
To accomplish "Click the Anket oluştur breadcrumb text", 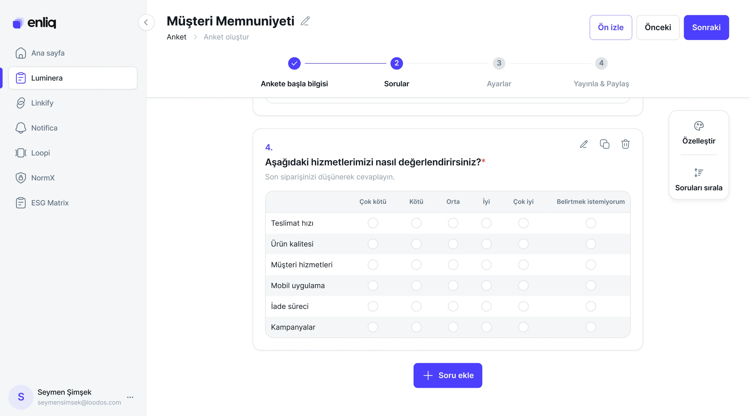I will (x=226, y=37).
